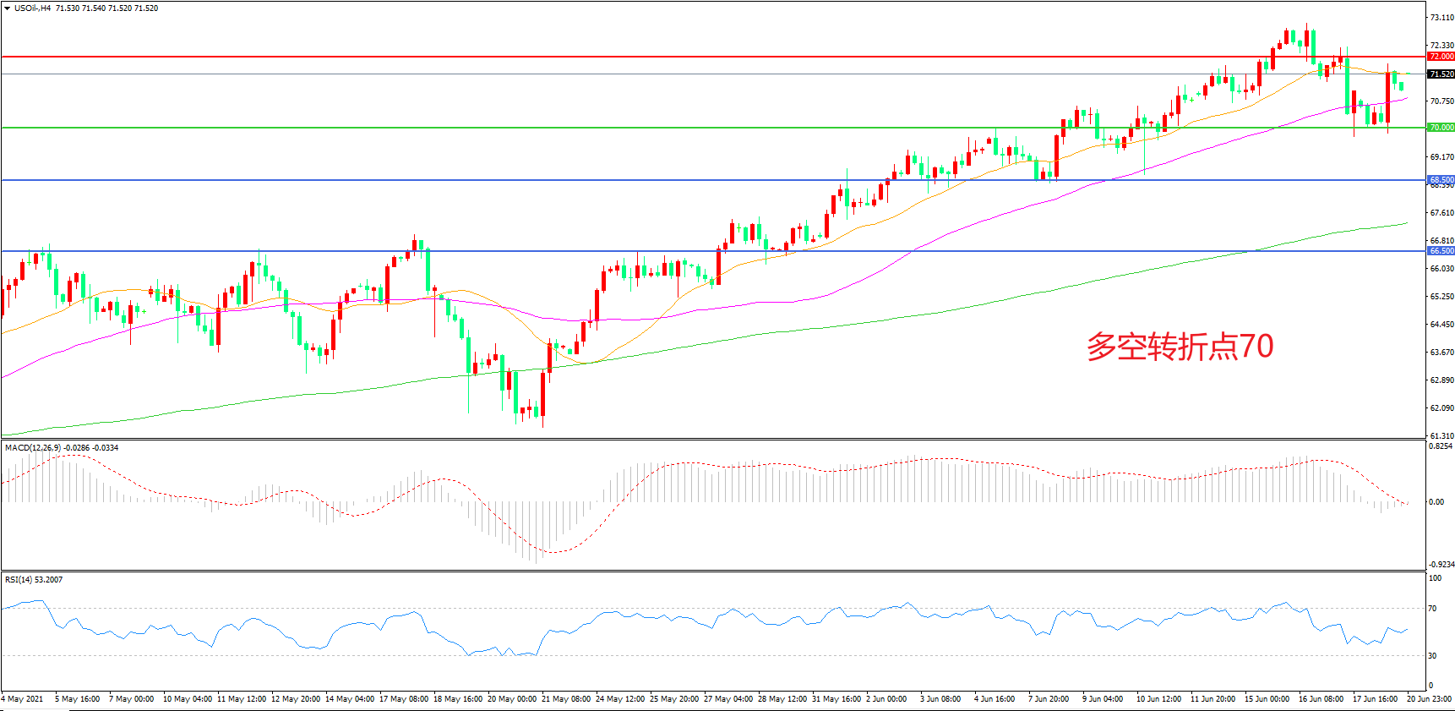Click the 61.310 label on price axis
This screenshot has height=711, width=1455.
pyautogui.click(x=1441, y=436)
